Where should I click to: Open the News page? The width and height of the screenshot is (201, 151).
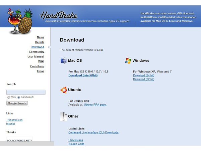tap(41, 37)
